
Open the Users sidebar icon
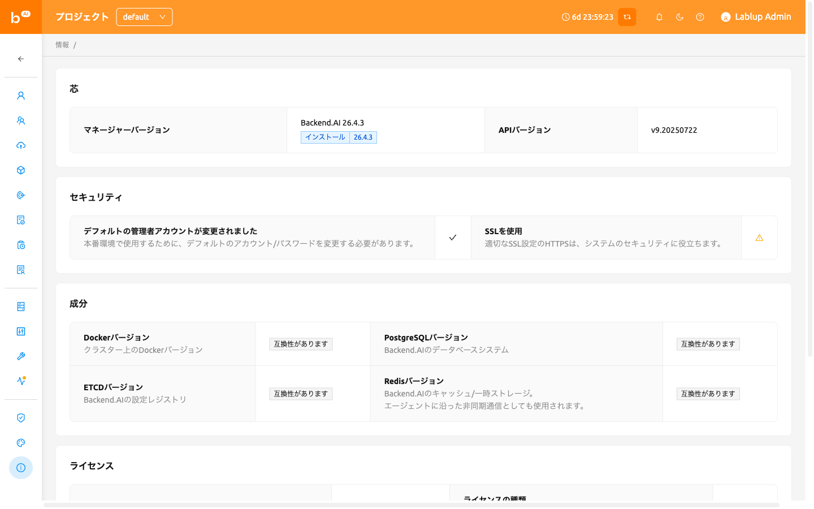[x=21, y=96]
